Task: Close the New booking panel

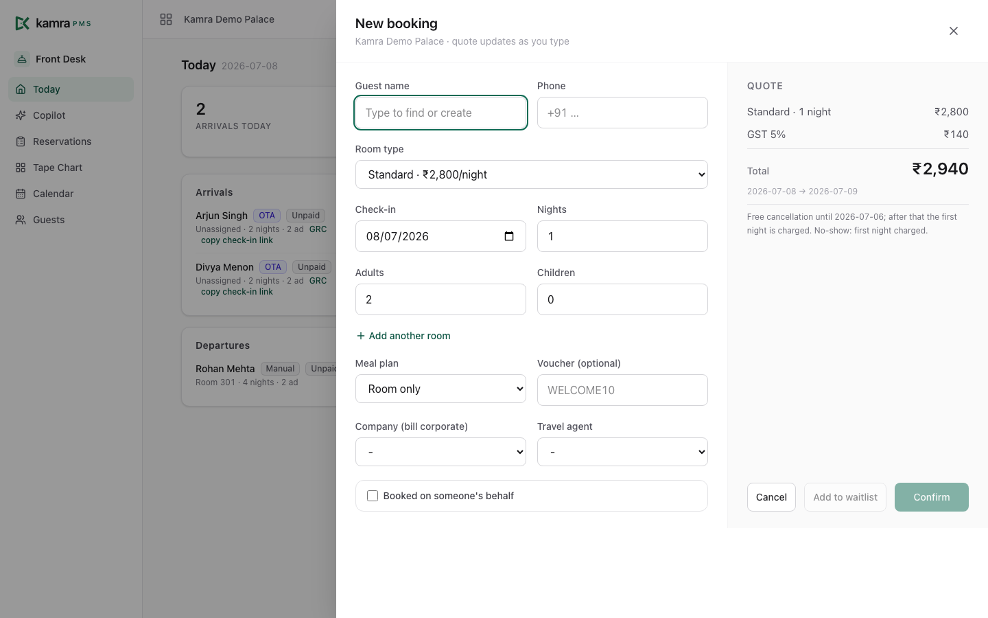Action: (954, 31)
